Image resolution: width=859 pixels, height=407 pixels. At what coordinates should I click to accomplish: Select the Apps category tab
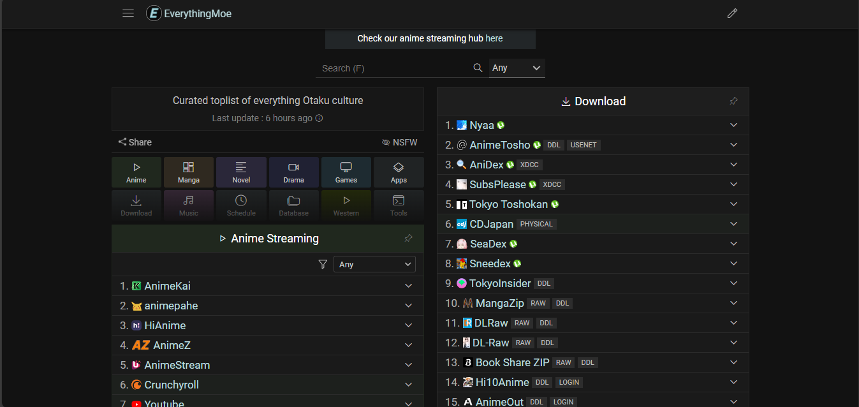click(399, 172)
